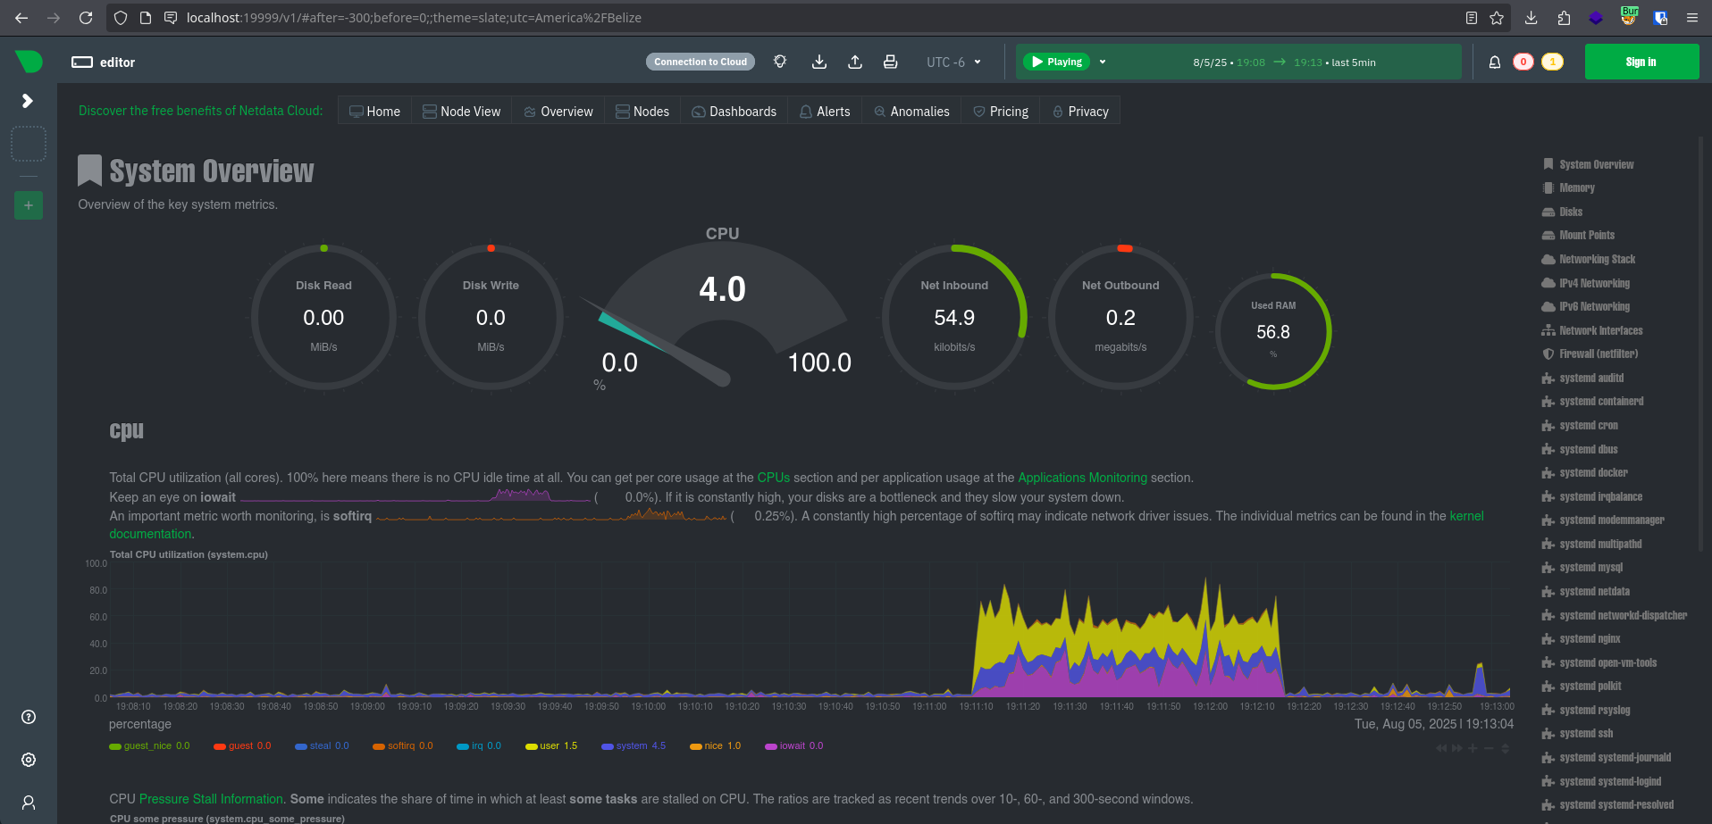
Task: Click the import snapshot download icon
Action: [x=819, y=62]
